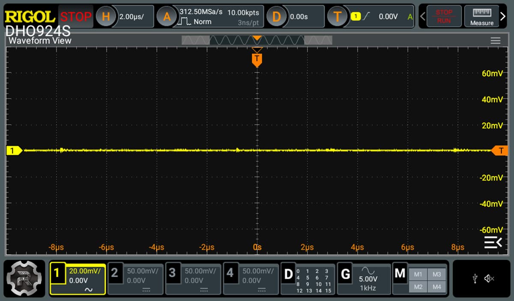514x301 pixels.
Task: Click the muted speaker icon
Action: click(489, 278)
